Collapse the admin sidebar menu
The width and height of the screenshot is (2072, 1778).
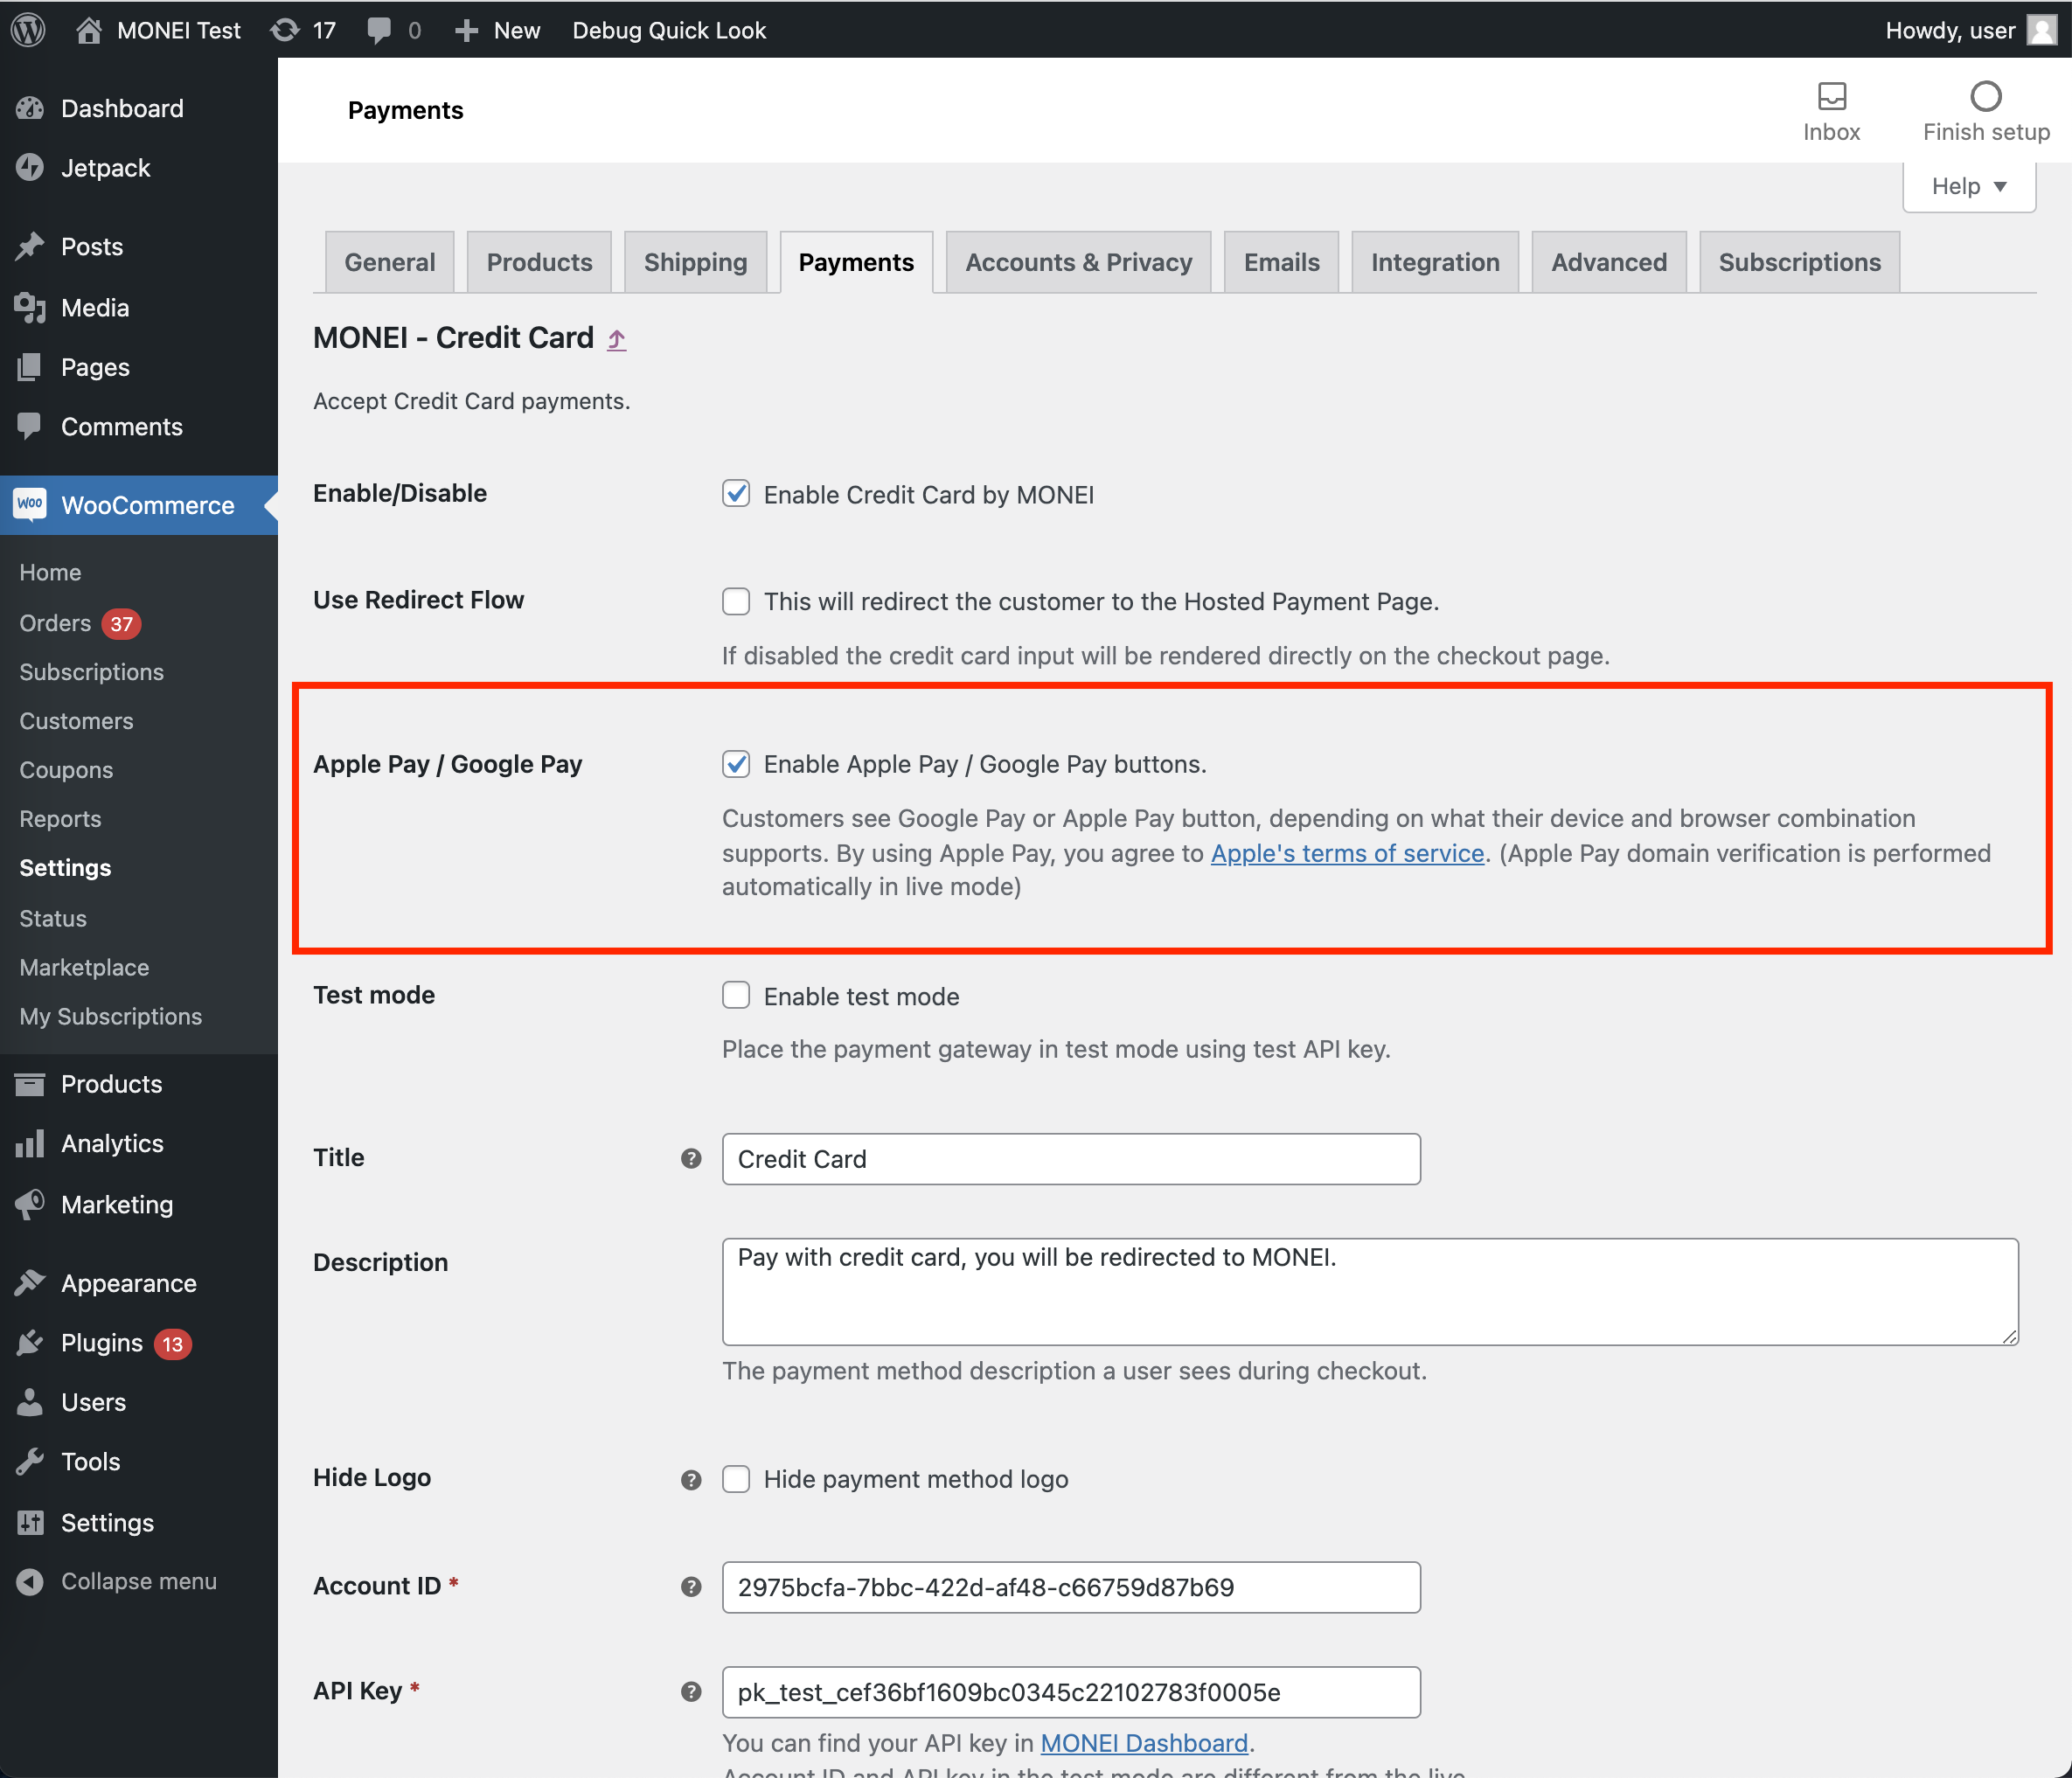pyautogui.click(x=117, y=1581)
